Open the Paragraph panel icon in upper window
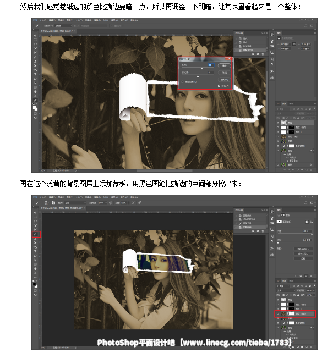Viewport: 322px width, 353px height. tap(272, 64)
